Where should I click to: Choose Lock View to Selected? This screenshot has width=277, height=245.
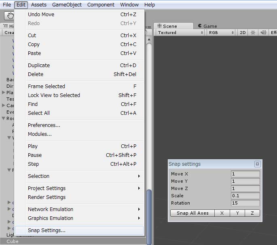[x=80, y=95]
